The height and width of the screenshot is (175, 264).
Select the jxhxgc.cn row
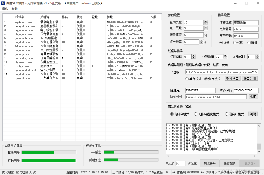[82, 54]
